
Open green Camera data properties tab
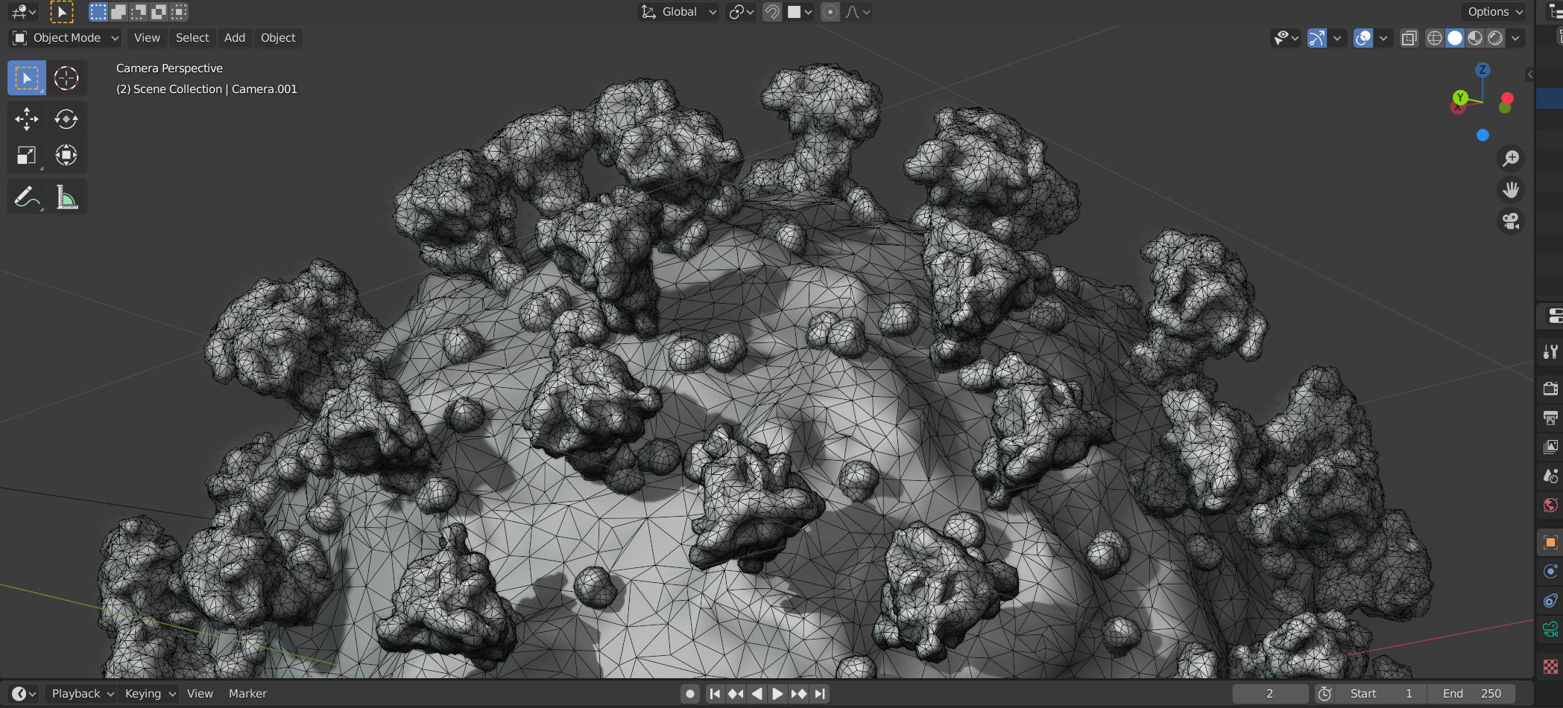(1550, 630)
